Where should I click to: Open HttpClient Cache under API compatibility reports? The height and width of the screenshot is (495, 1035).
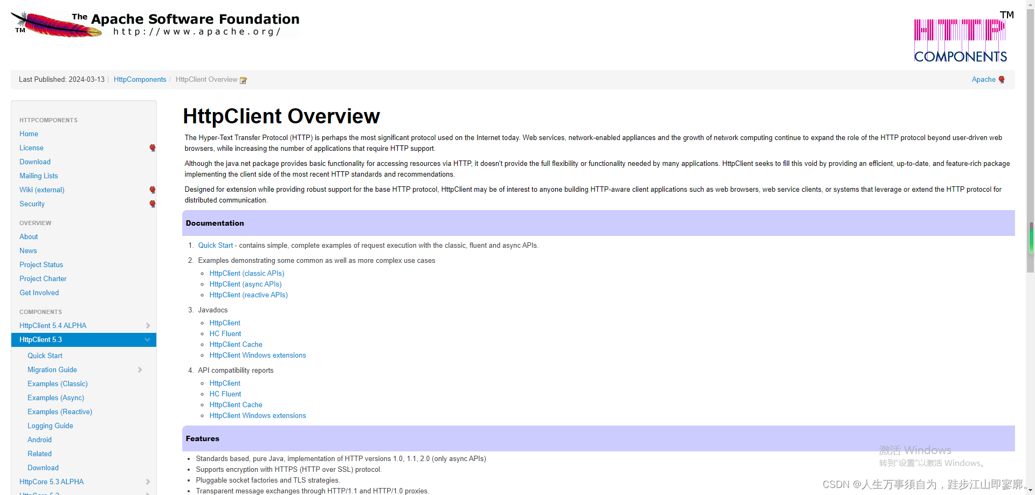coord(236,405)
